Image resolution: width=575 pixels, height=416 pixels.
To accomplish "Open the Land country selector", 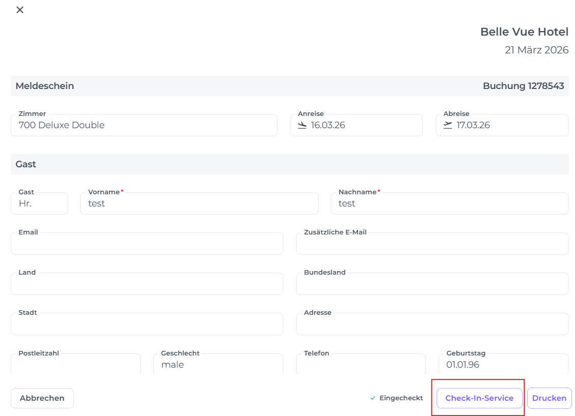I will click(x=147, y=284).
